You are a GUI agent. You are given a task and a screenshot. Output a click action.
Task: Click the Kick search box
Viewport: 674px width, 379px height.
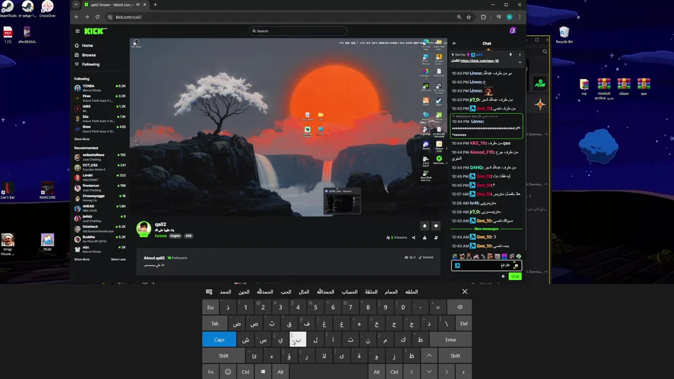(x=298, y=31)
